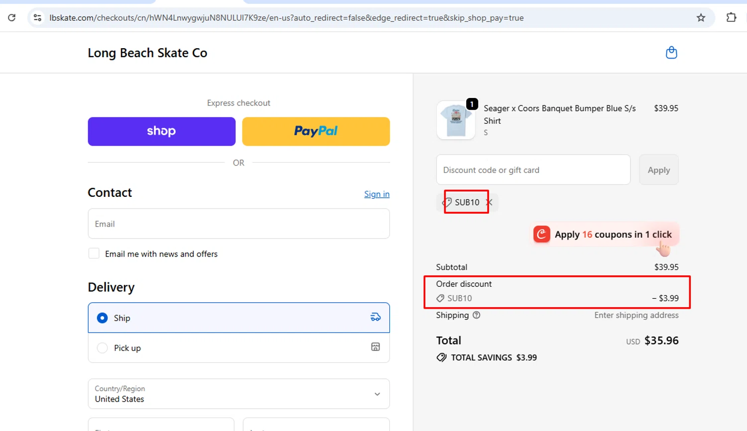Select the Ship delivery radio button
The width and height of the screenshot is (747, 431).
(102, 318)
